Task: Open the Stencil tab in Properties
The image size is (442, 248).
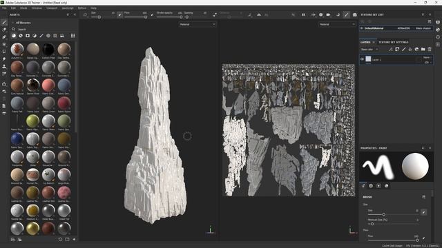Action: (378, 185)
